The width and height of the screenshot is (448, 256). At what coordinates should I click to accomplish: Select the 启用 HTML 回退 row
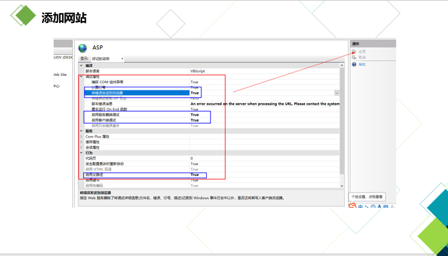click(x=212, y=169)
